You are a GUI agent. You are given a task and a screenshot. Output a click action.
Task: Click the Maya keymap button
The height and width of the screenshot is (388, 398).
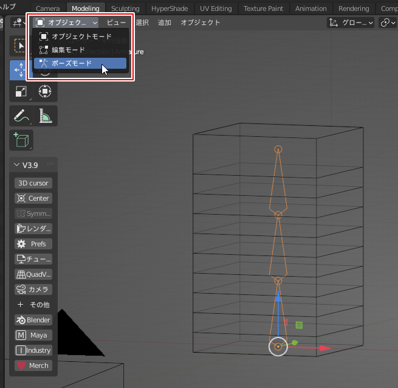33,335
